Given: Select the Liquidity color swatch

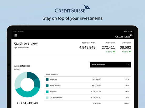Looking at the screenshot, I should [x=47, y=80].
